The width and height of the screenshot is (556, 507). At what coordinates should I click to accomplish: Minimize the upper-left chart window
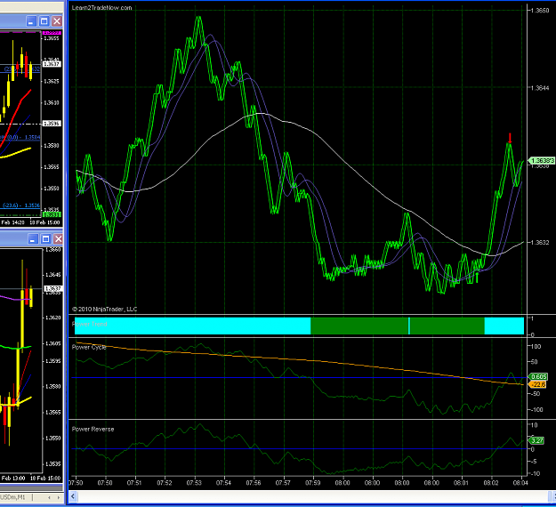[31, 21]
